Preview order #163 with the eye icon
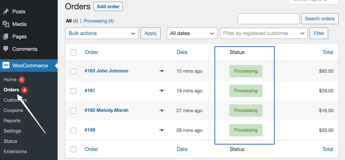The image size is (345, 160). [162, 71]
